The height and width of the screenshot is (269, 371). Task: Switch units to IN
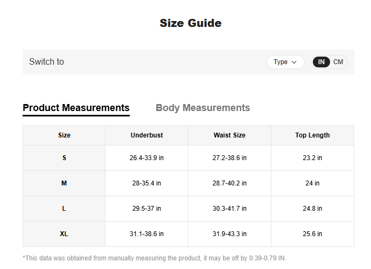pos(321,62)
